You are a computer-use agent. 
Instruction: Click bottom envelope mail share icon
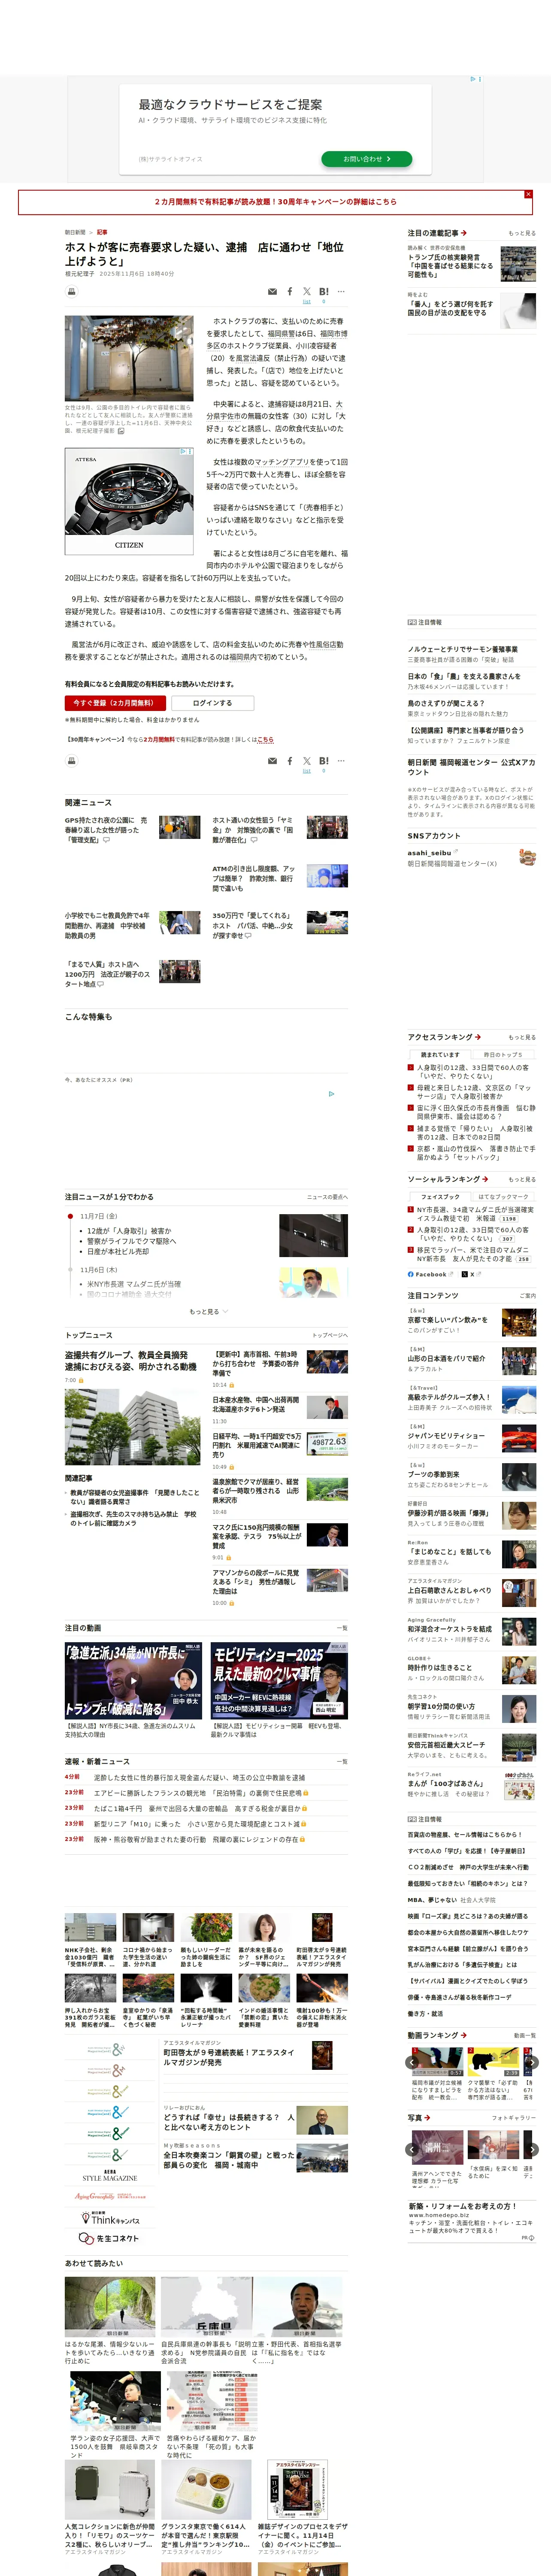point(272,761)
